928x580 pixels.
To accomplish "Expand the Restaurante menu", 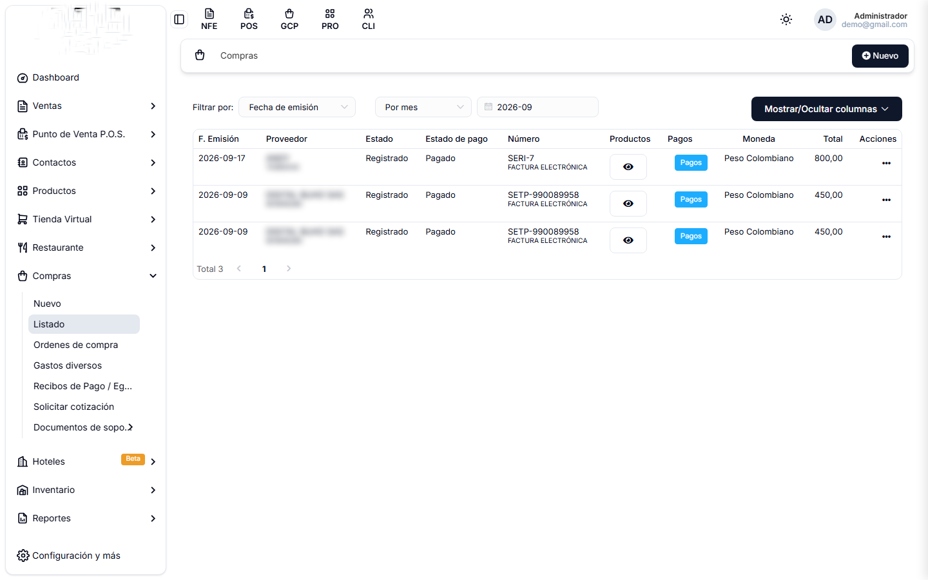I will pos(86,247).
